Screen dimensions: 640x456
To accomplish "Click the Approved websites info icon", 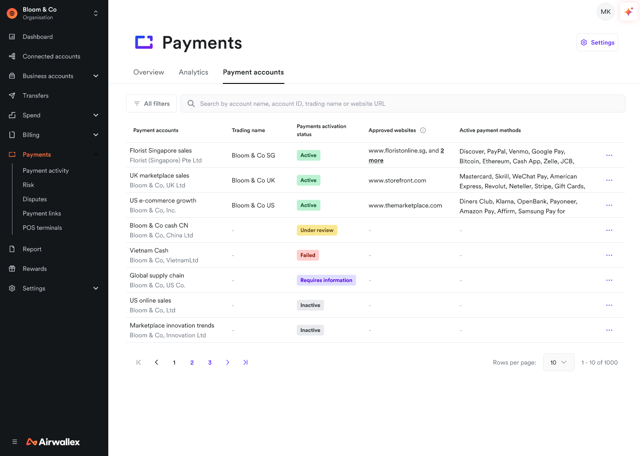I will (x=423, y=130).
